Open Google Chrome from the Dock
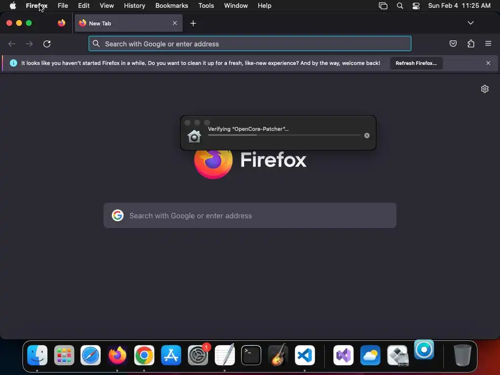 click(144, 355)
